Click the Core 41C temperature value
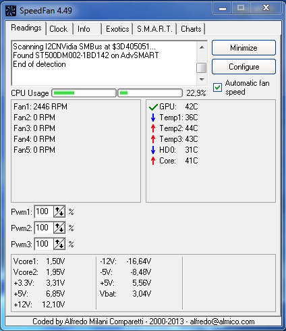286x331 pixels. (x=192, y=161)
